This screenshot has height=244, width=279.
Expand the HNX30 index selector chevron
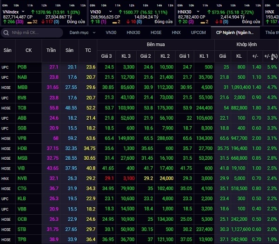click(x=198, y=12)
